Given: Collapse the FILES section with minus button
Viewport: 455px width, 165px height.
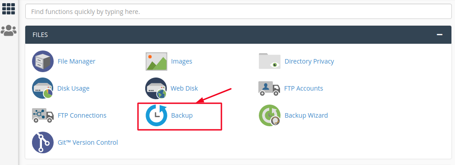Looking at the screenshot, I should click(x=440, y=35).
